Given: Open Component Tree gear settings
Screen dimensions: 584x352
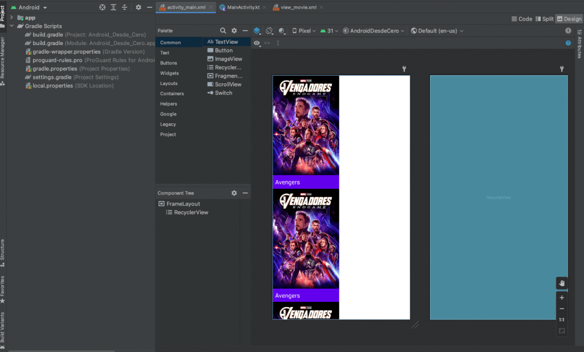Looking at the screenshot, I should point(234,193).
